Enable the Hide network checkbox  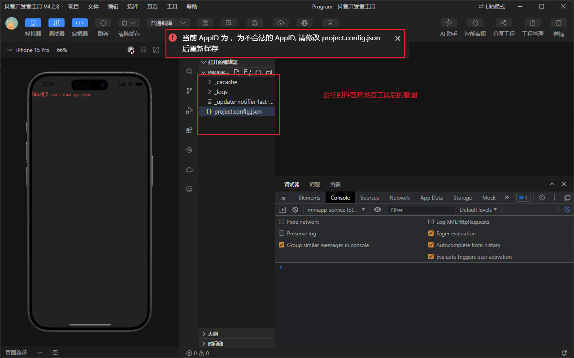click(x=282, y=222)
